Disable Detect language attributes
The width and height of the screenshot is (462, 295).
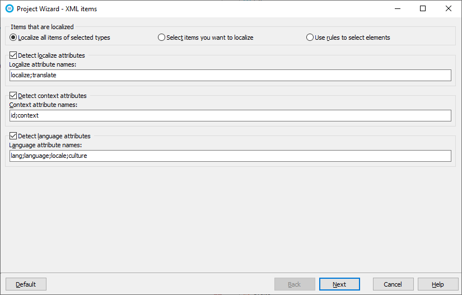[13, 136]
